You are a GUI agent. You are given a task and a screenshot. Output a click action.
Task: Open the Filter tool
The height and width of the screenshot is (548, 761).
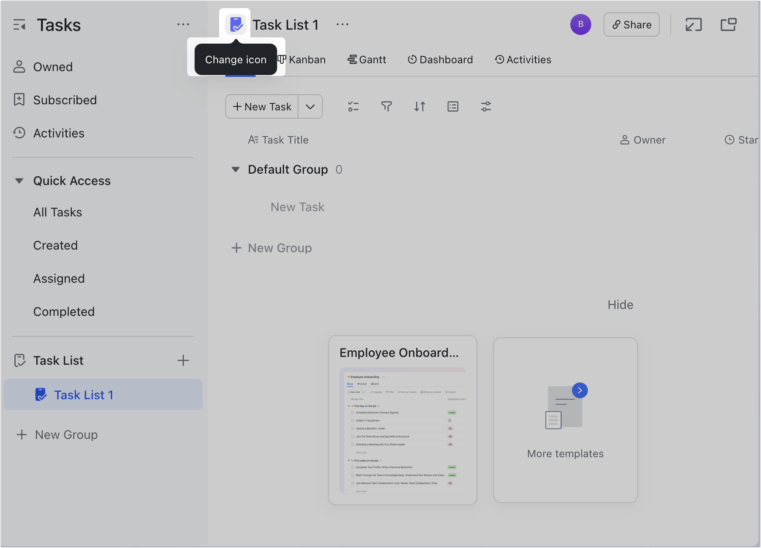387,106
